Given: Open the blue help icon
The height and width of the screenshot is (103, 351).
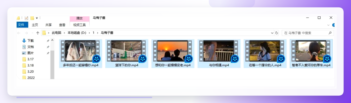Looking at the screenshot, I should 334,25.
